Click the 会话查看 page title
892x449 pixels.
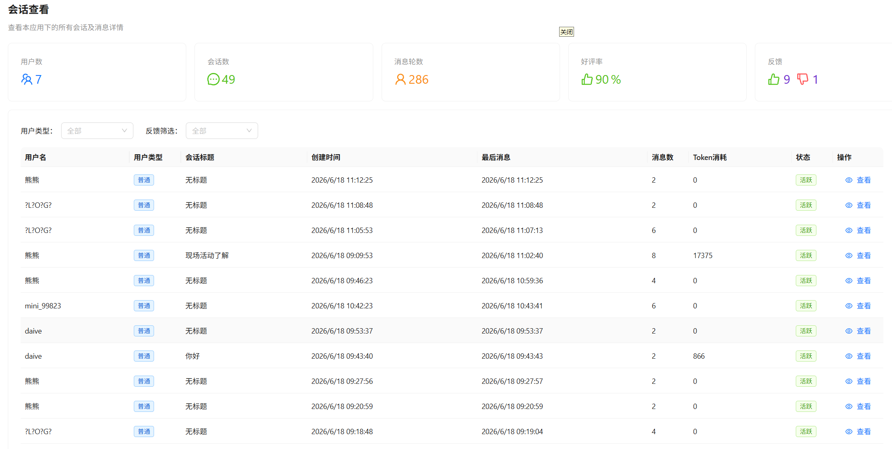(28, 9)
